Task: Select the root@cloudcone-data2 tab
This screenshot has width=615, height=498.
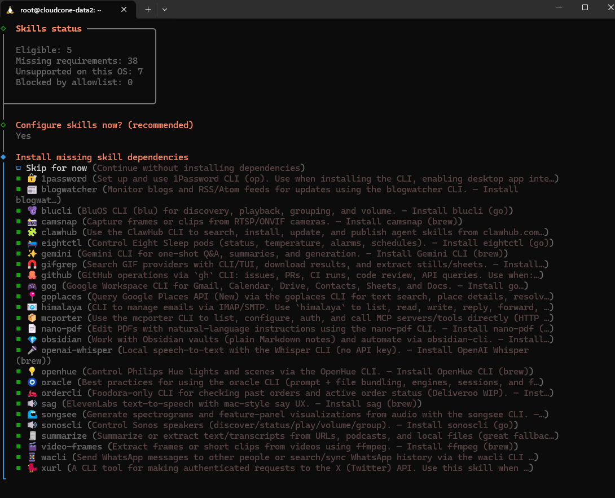Action: point(68,10)
